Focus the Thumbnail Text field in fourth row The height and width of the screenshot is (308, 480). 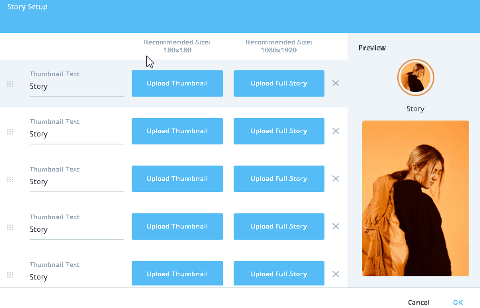[76, 229]
